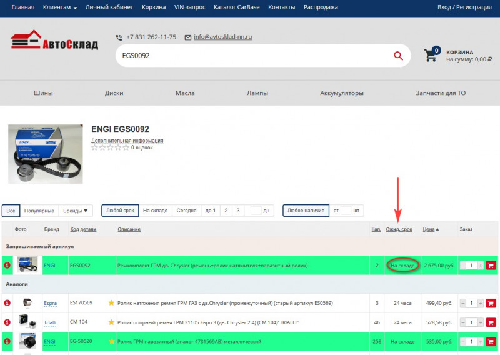Decrease quantity for EGS0092 row
500x355 pixels.
(x=463, y=266)
